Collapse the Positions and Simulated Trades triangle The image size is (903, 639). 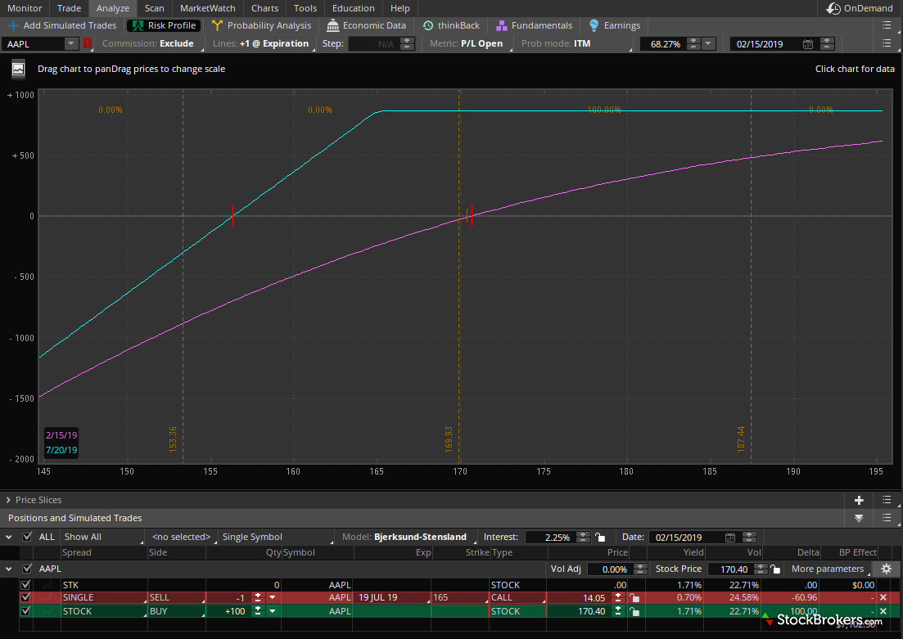[x=859, y=518]
